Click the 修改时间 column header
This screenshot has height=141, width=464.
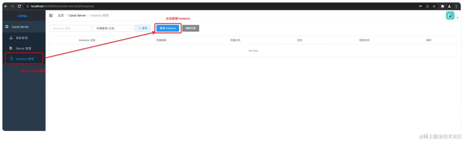(364, 40)
